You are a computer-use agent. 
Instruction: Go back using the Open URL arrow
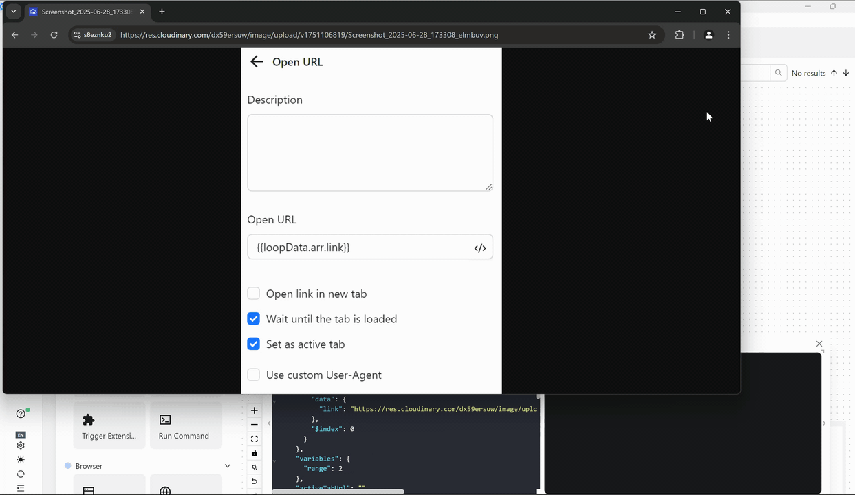point(257,62)
